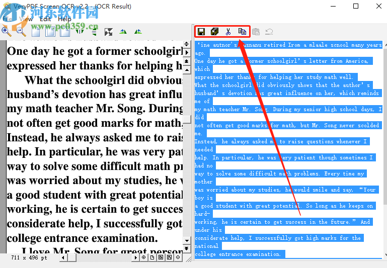Click horizontal scrollbar right arrow
Screen dimensions: 387x268
point(135,257)
